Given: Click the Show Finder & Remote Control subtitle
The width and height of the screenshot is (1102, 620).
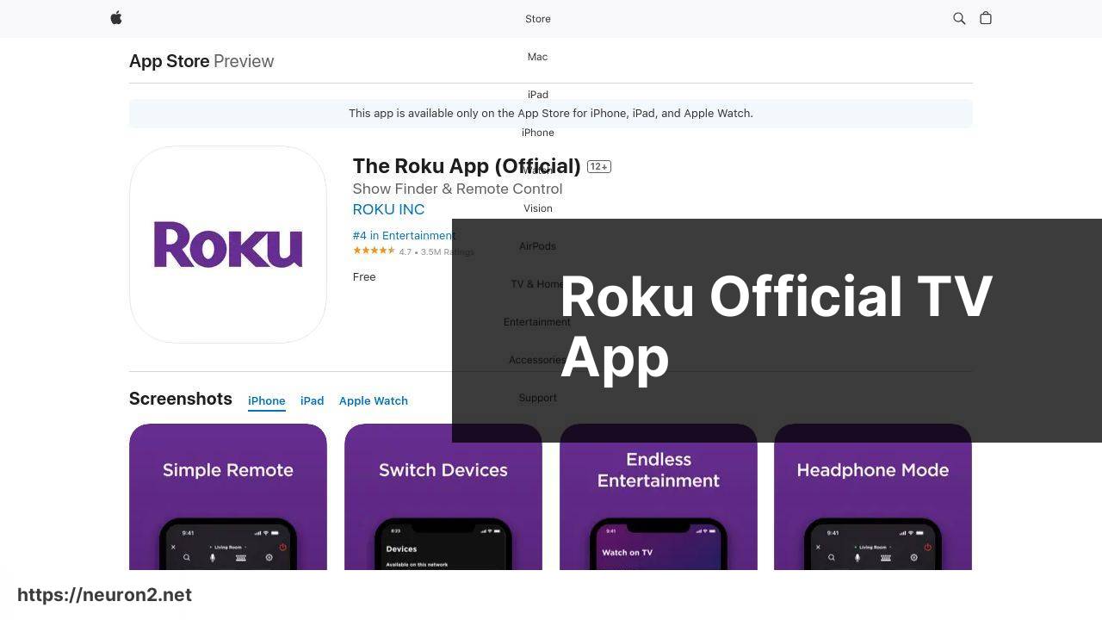Looking at the screenshot, I should (x=457, y=189).
